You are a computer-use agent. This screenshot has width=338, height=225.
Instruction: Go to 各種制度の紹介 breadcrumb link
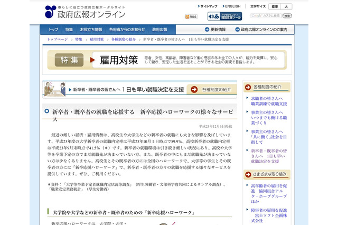click(124, 39)
